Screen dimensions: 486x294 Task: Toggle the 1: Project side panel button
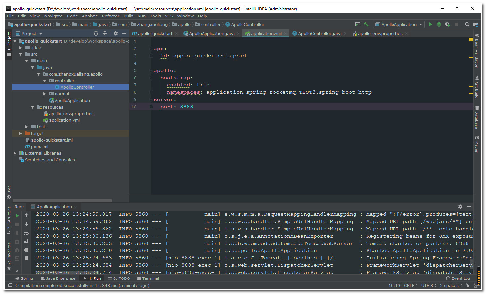[x=9, y=45]
